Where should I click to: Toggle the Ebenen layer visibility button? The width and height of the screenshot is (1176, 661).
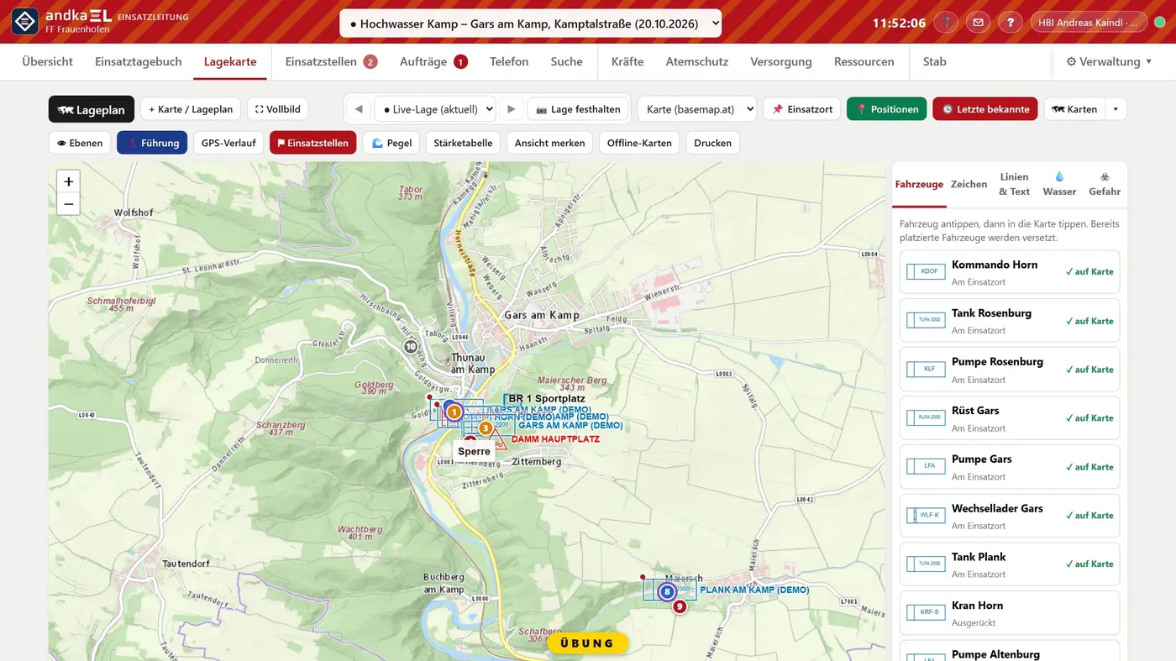click(80, 143)
